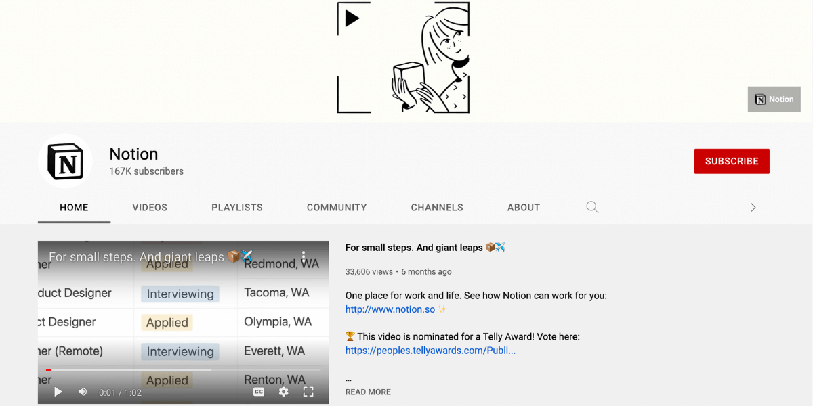Image resolution: width=813 pixels, height=406 pixels.
Task: Click the Notion watermark badge on the banner
Action: (774, 99)
